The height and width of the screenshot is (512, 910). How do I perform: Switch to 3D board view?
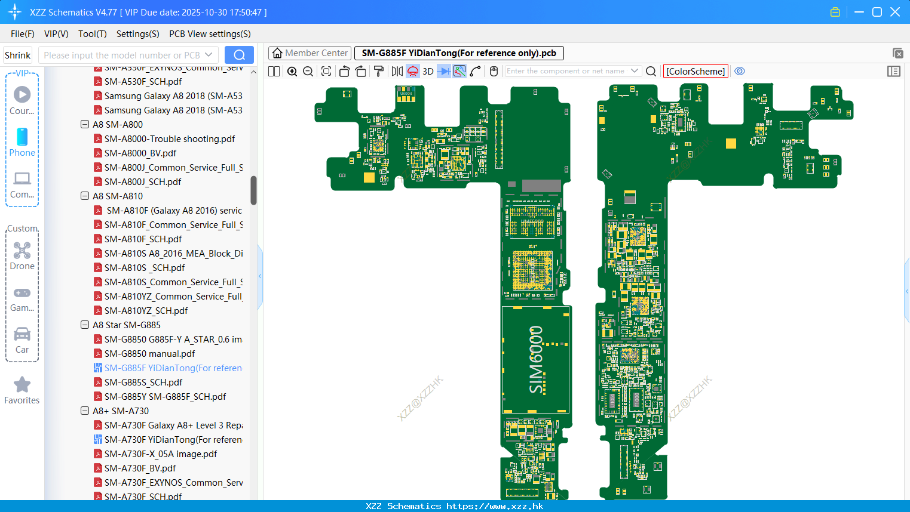pyautogui.click(x=428, y=71)
